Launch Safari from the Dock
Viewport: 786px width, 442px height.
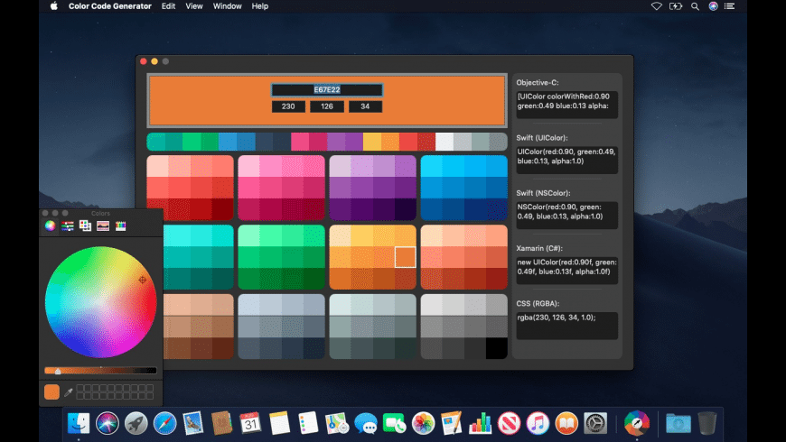point(164,422)
